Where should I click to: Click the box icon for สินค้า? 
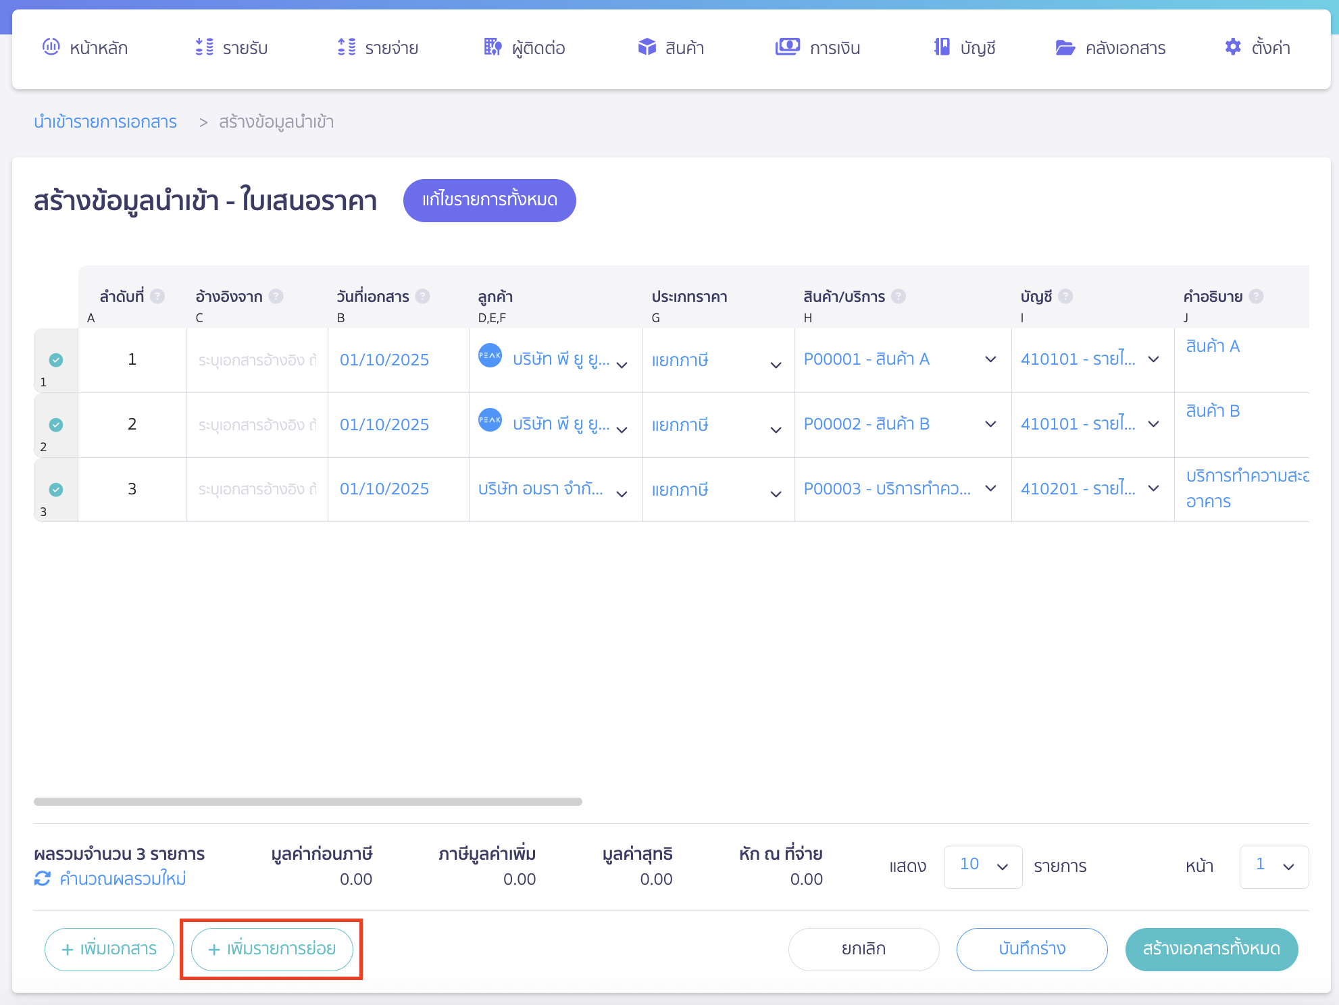[x=647, y=47]
